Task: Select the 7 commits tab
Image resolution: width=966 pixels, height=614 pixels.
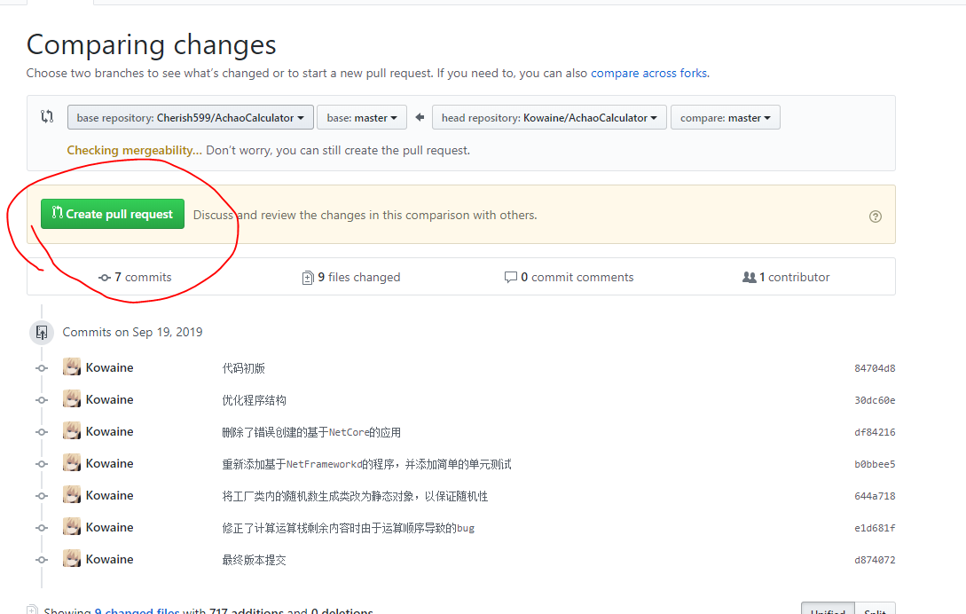Action: 135,278
